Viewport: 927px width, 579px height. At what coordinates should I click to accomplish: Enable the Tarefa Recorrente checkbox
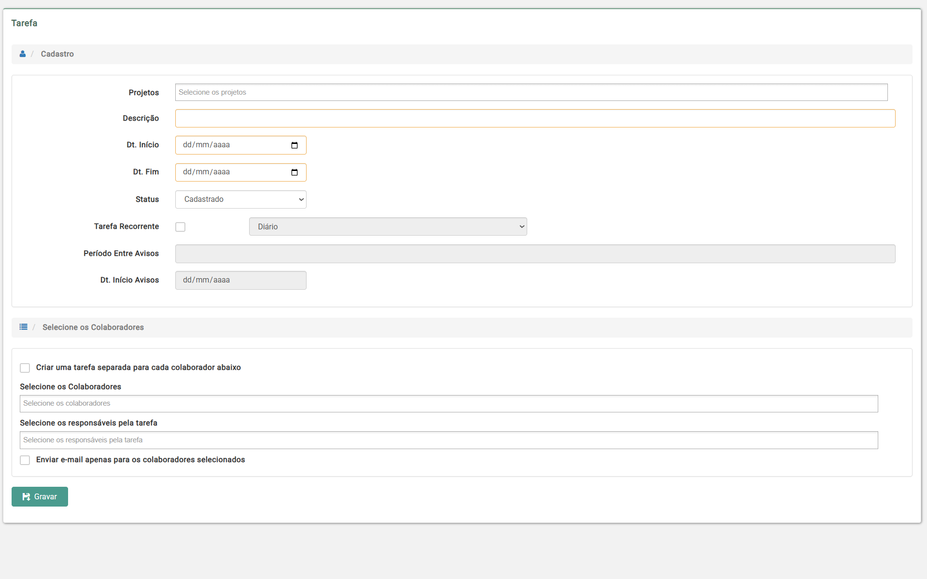(x=181, y=227)
